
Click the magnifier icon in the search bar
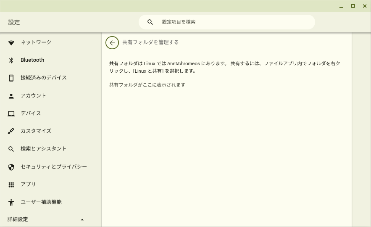pos(150,22)
